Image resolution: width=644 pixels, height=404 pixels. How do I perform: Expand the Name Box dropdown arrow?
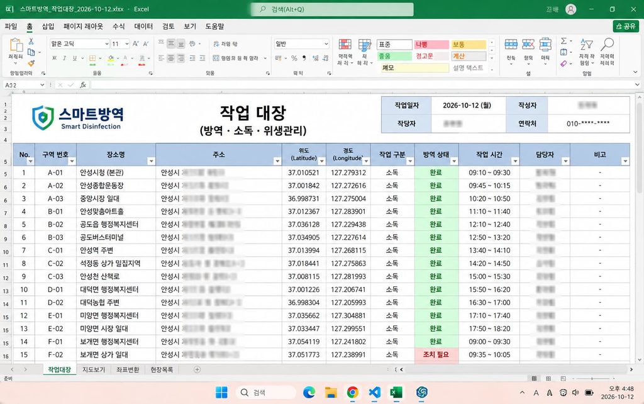click(42, 85)
